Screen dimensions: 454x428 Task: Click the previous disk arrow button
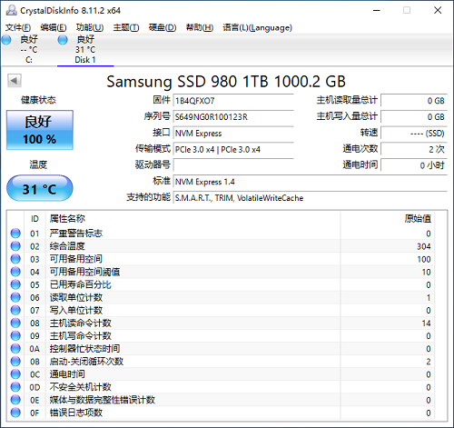[15, 81]
